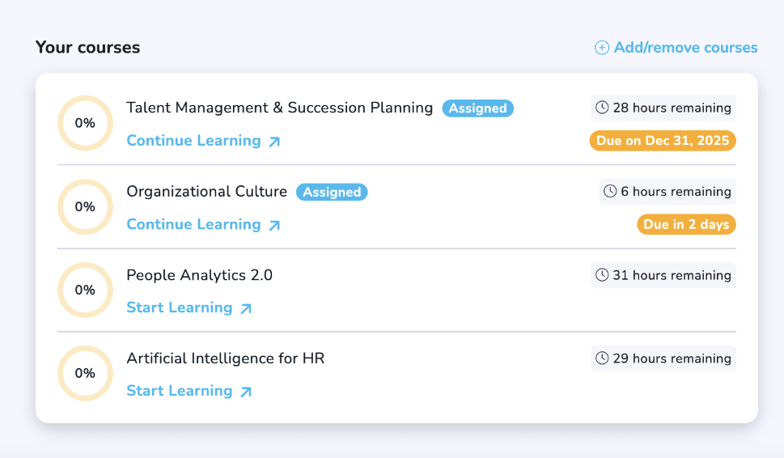Click the arrow icon after People Analytics' Start Learning
The width and height of the screenshot is (784, 458).
coord(246,308)
